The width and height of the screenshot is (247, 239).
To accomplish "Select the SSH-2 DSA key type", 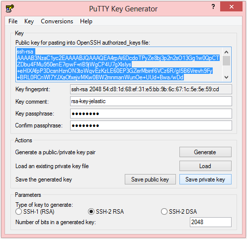I will pos(164,212).
